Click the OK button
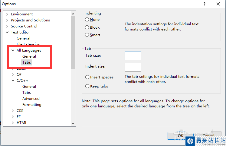226x146 pixels. (x=180, y=136)
